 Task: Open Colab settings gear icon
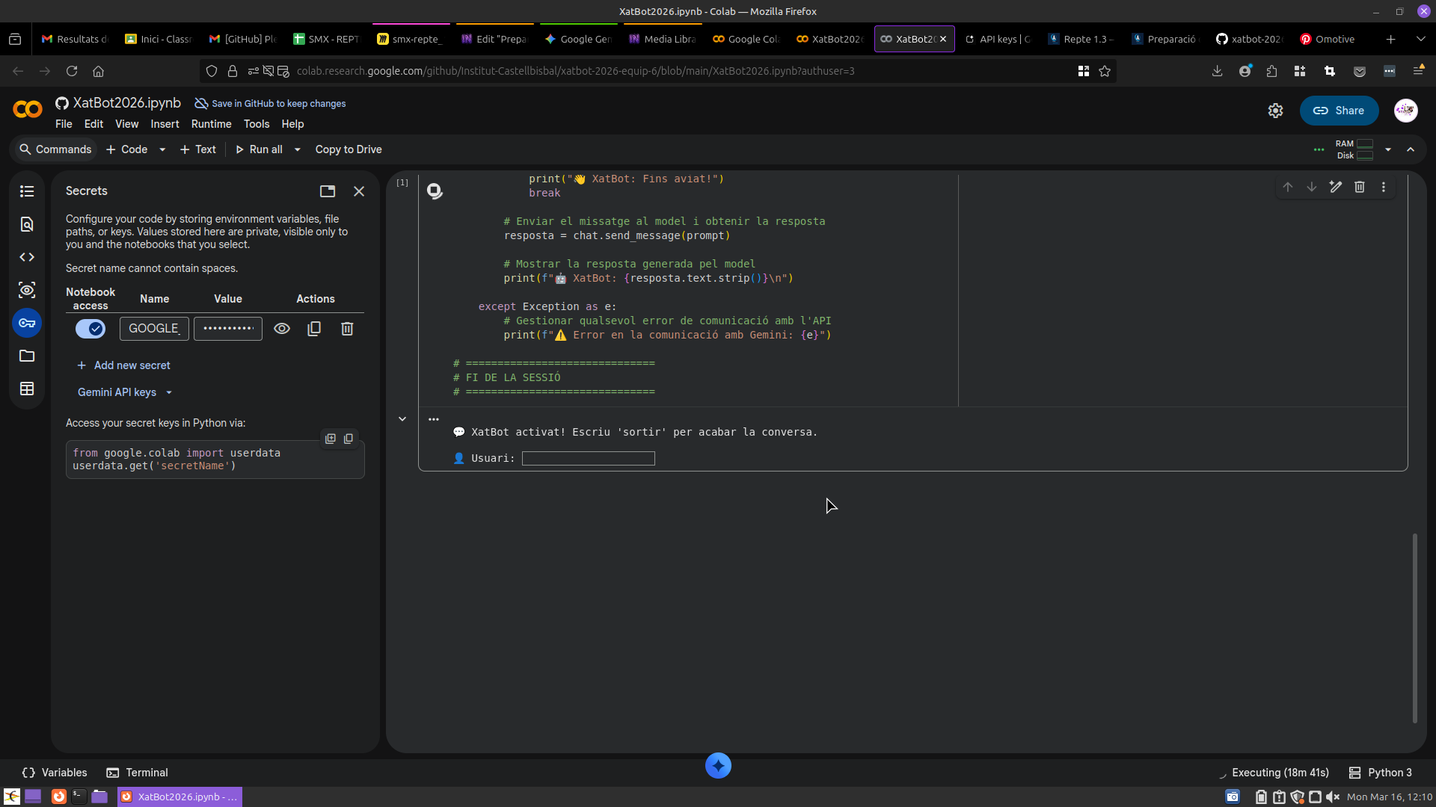coord(1275,111)
